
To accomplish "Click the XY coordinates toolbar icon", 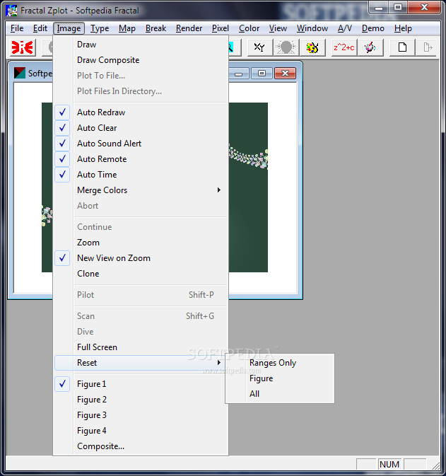I will tap(259, 47).
